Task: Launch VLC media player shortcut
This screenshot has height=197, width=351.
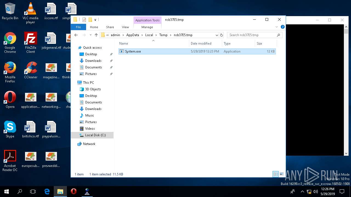Action: point(30,13)
